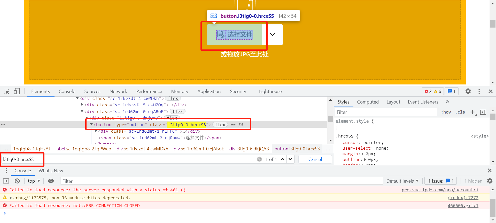This screenshot has height=223, width=496.
Task: Close the console drawer
Action: coord(490,170)
